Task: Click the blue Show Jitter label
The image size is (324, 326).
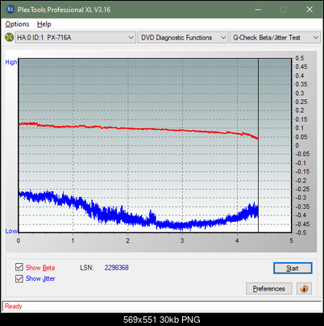Action: point(40,278)
